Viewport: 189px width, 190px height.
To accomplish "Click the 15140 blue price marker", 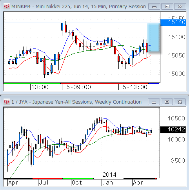I will (173, 22).
